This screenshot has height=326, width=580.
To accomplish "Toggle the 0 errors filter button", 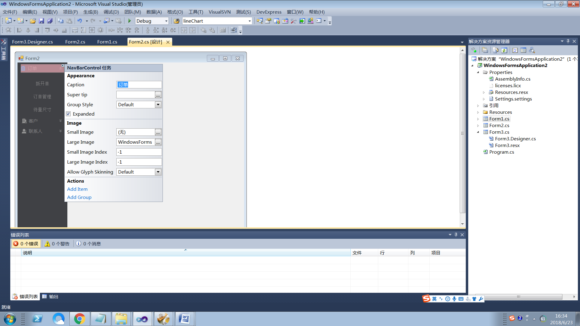I will tap(26, 244).
